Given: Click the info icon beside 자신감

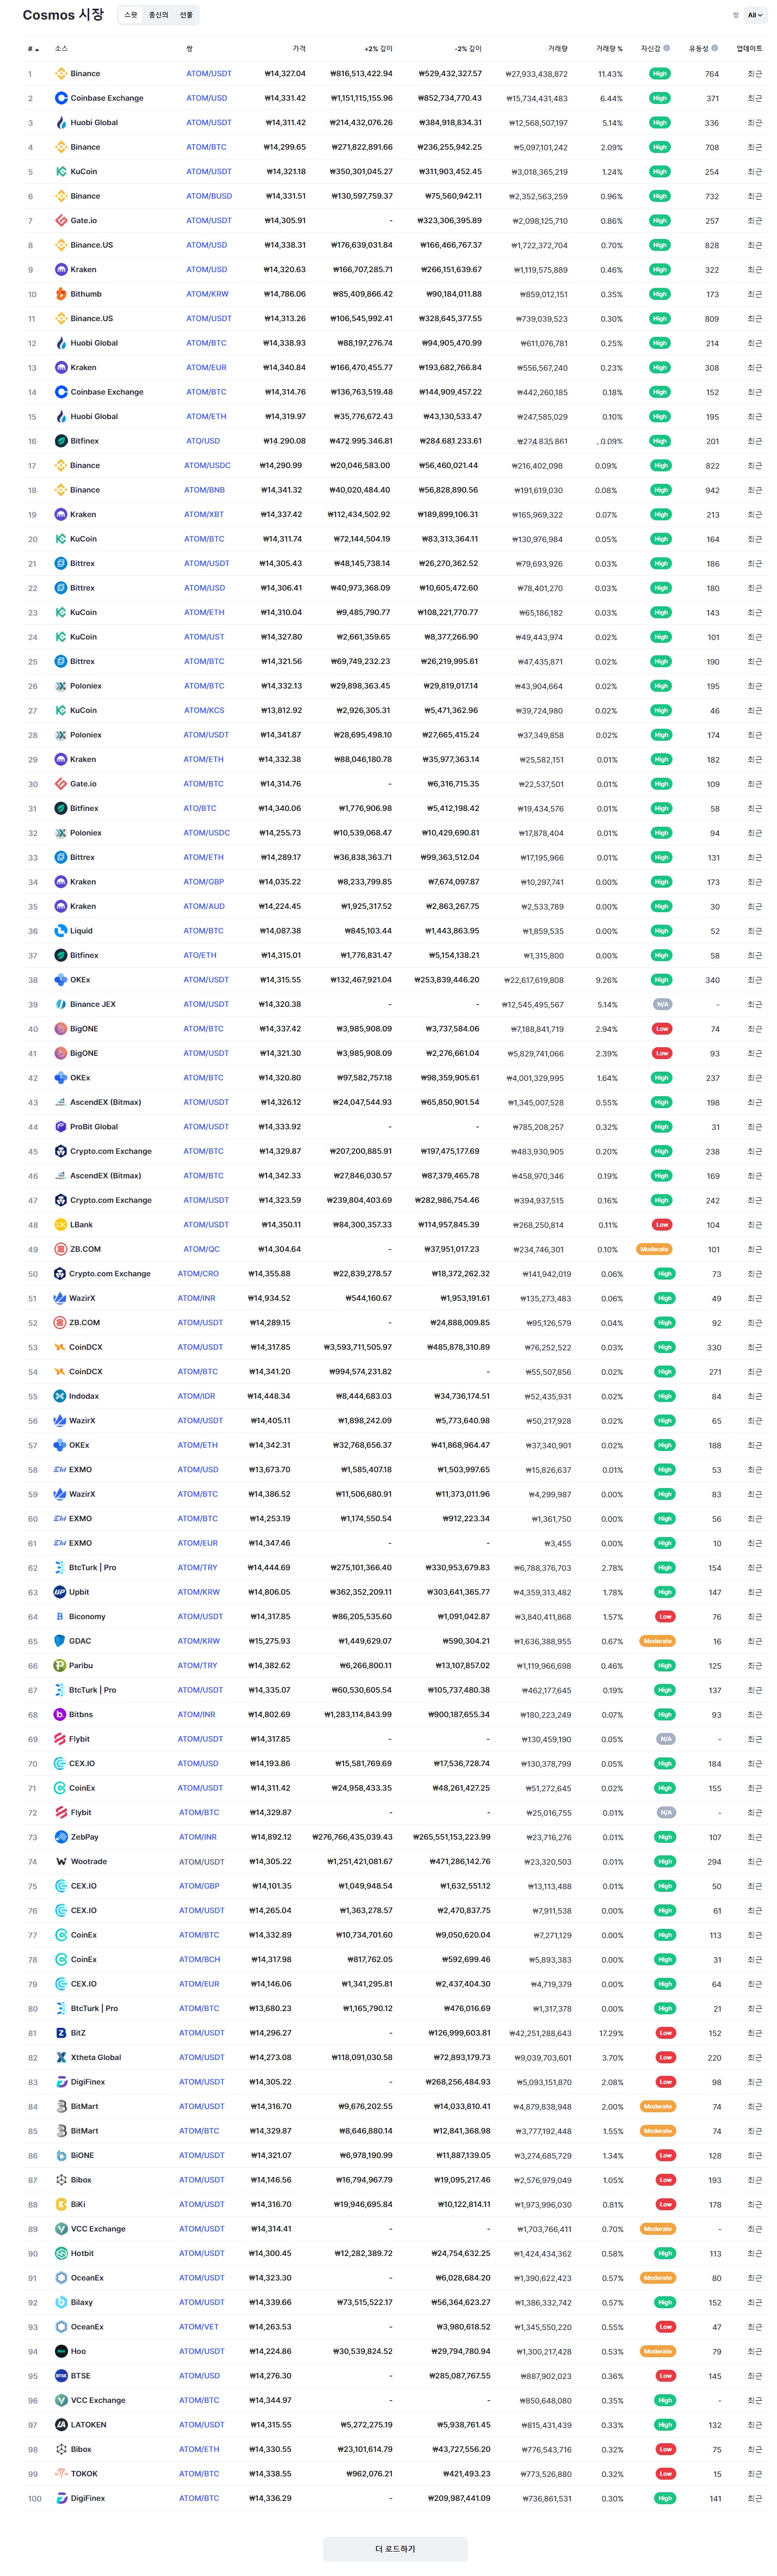Looking at the screenshot, I should click(x=667, y=48).
